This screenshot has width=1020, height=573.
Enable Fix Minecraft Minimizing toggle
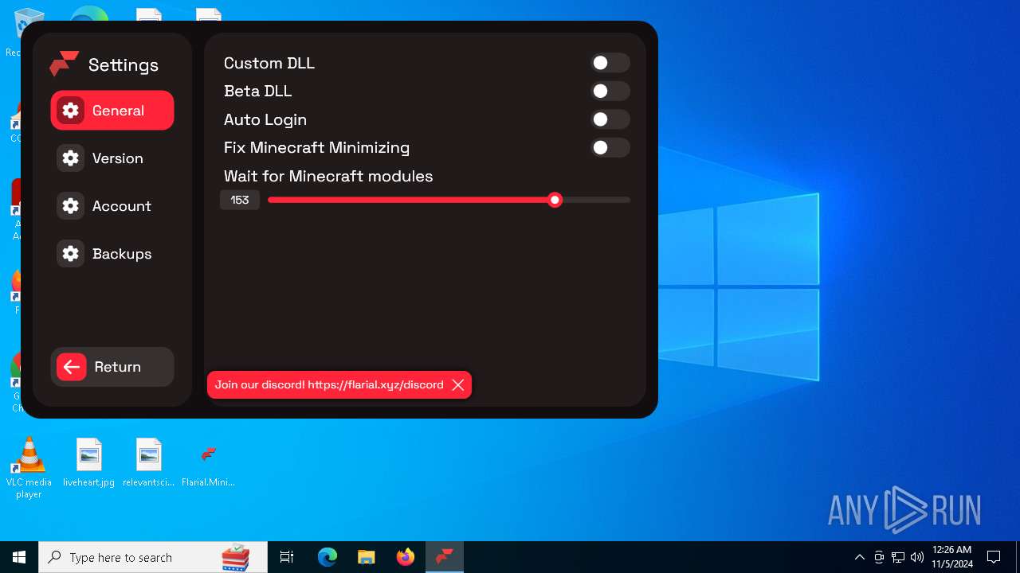tap(610, 147)
